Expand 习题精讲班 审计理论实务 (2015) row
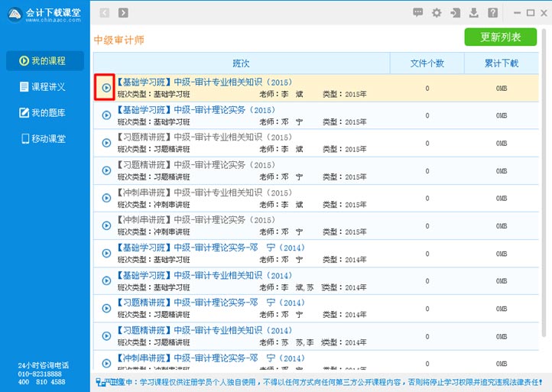This screenshot has height=392, width=552. pos(106,170)
